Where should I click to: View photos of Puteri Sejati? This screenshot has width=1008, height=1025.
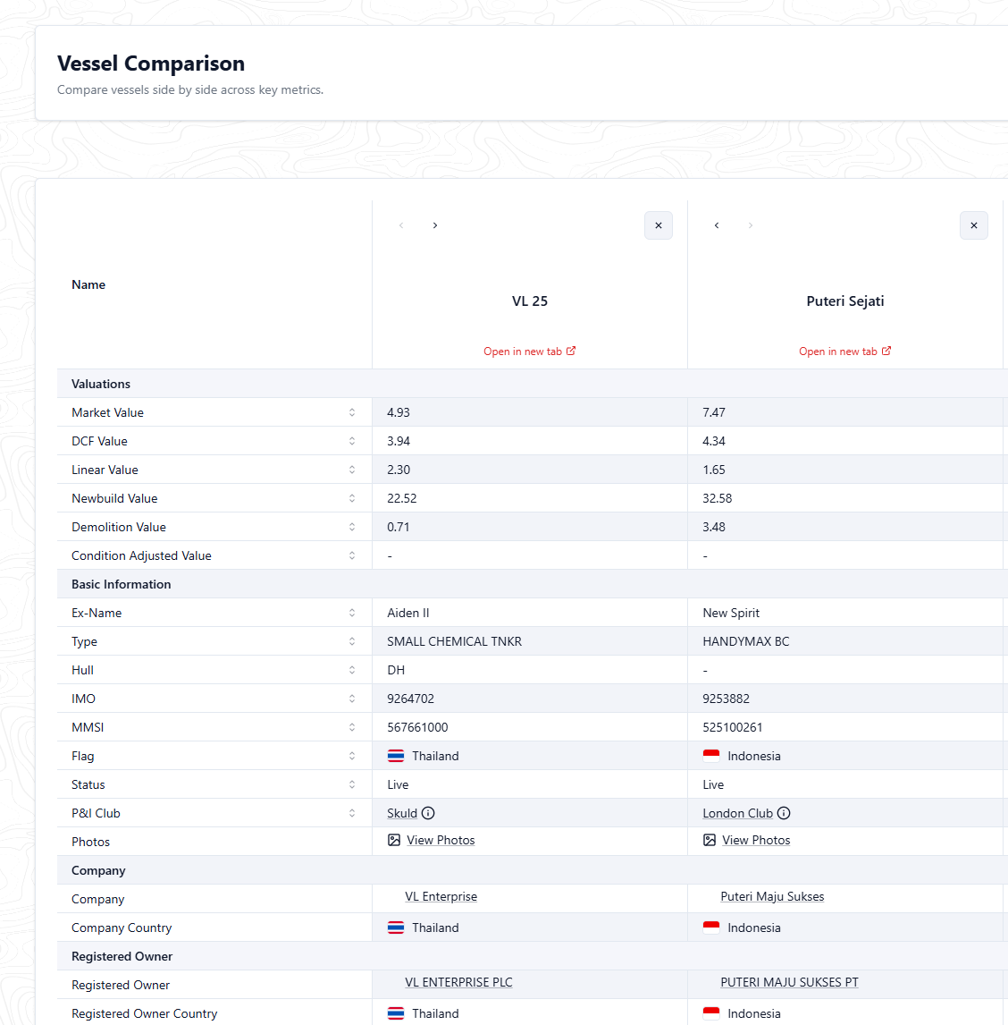pos(757,840)
